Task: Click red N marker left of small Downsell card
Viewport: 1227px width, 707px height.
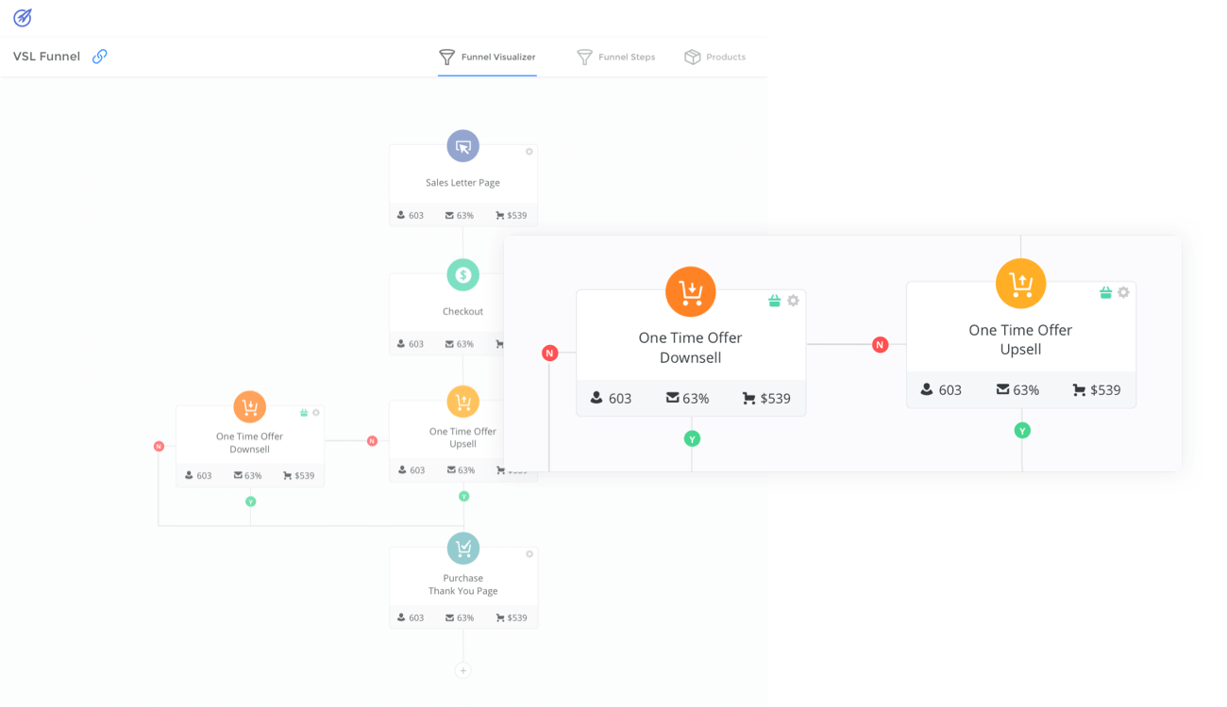Action: tap(159, 446)
